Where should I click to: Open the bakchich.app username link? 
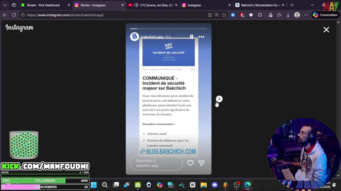(152, 37)
